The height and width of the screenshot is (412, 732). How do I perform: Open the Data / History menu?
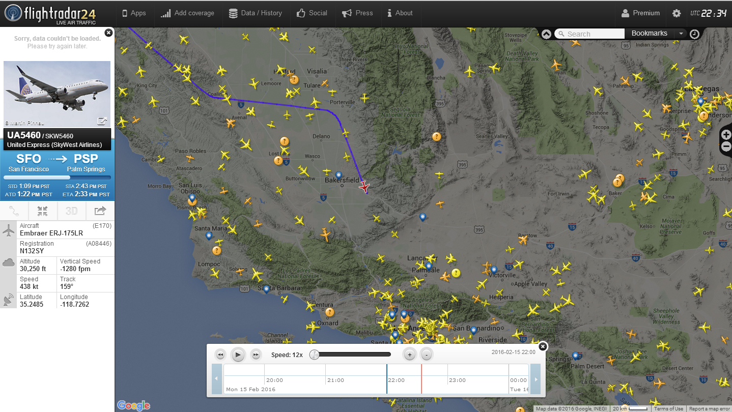pyautogui.click(x=255, y=13)
